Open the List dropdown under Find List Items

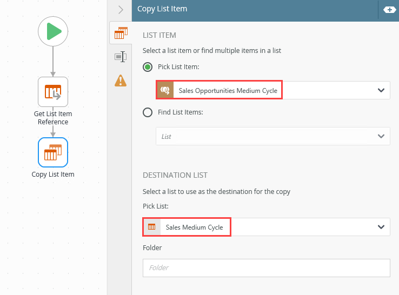[272, 136]
